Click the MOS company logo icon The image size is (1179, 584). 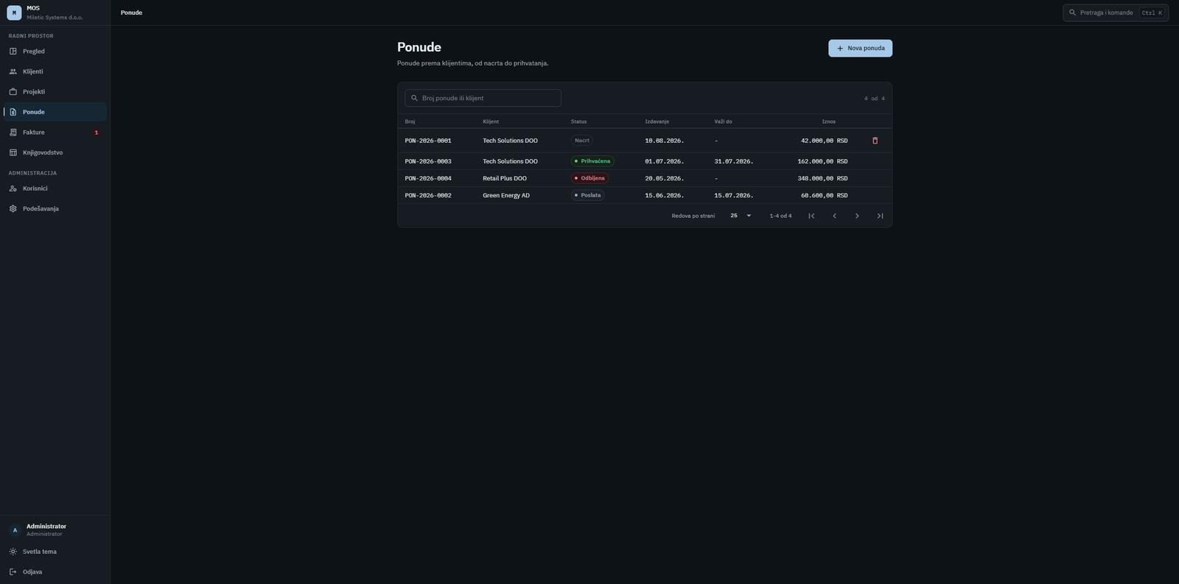14,13
